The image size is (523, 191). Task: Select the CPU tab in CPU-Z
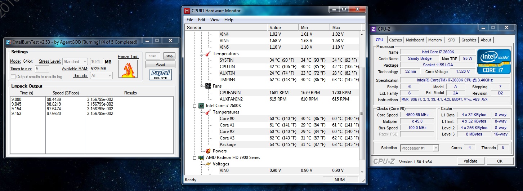click(379, 40)
